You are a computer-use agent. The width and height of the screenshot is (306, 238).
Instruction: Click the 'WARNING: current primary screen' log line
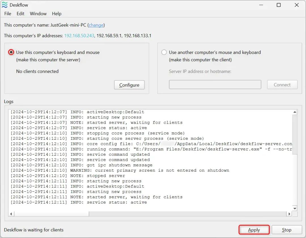120,170
